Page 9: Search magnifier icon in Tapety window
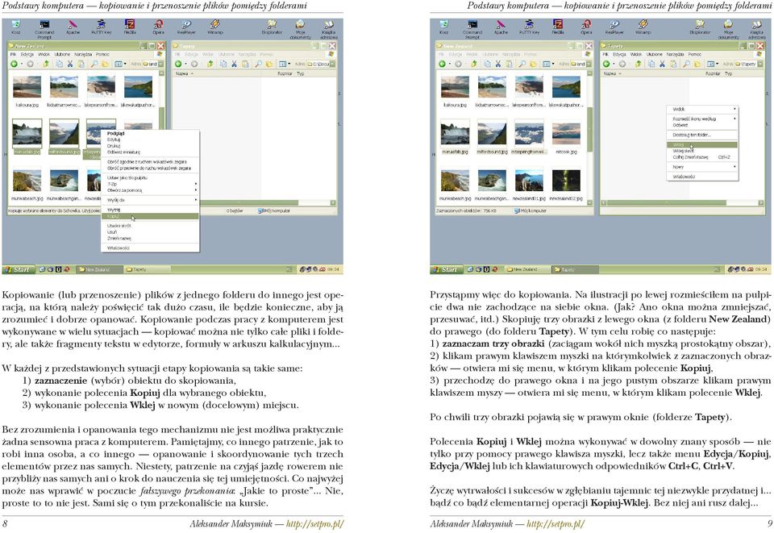The width and height of the screenshot is (774, 533). click(686, 64)
